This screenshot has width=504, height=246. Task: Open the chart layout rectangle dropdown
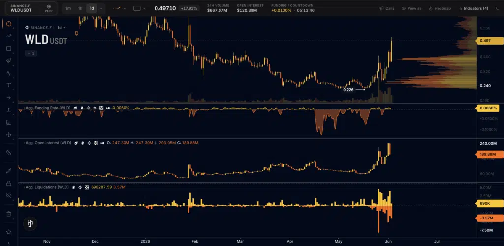139,8
